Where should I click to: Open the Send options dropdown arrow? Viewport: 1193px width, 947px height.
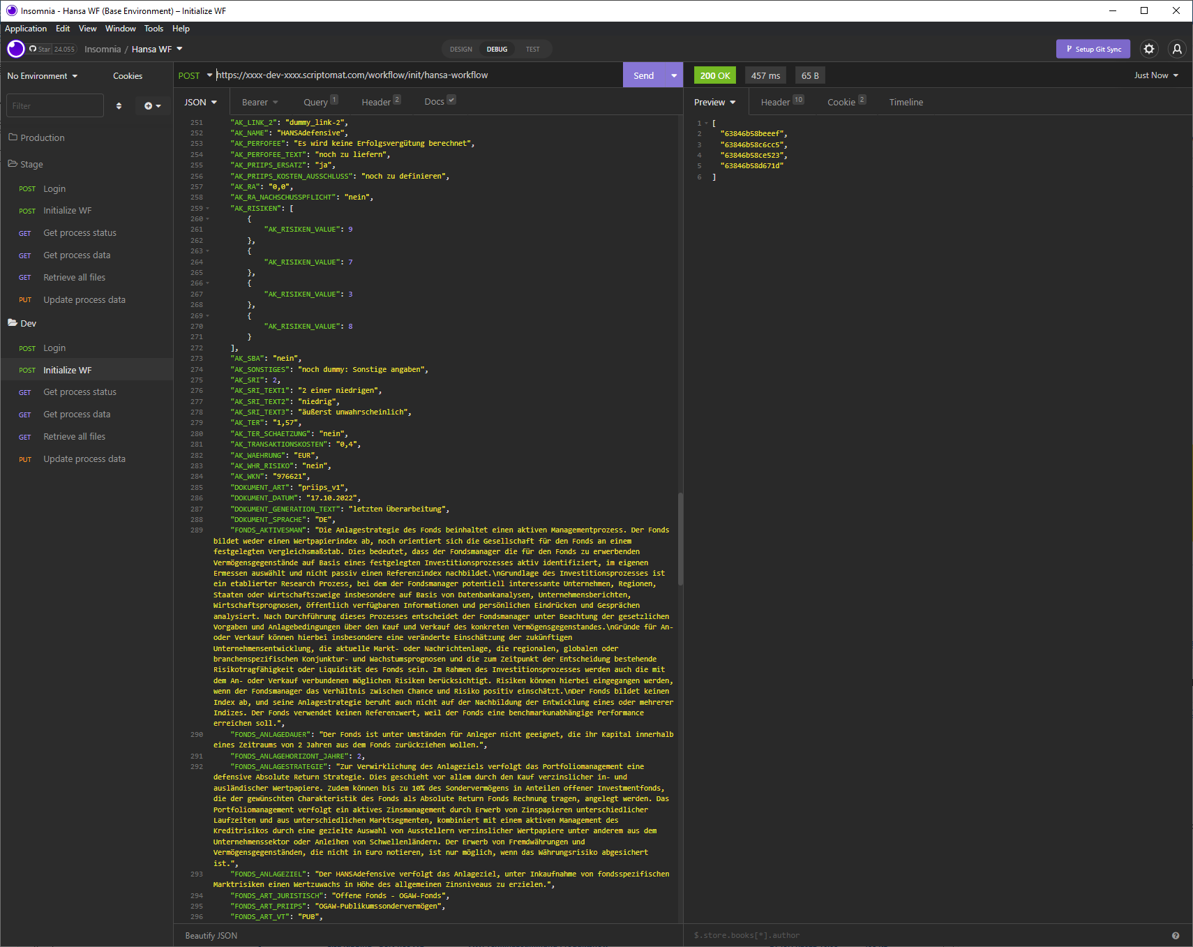(674, 75)
